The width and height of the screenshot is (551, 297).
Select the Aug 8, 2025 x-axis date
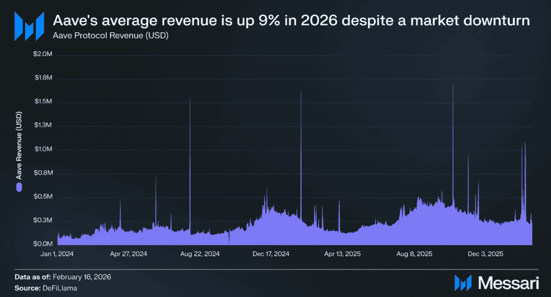click(x=413, y=254)
